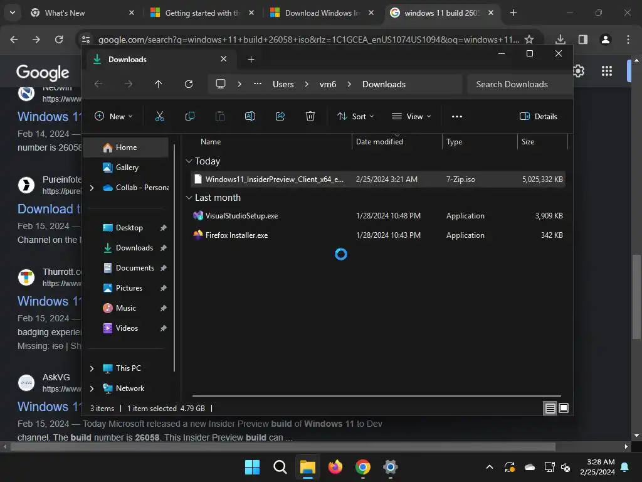Click the breadcrumb ellipsis in the address bar
Viewport: 642px width, 482px height.
[x=258, y=84]
